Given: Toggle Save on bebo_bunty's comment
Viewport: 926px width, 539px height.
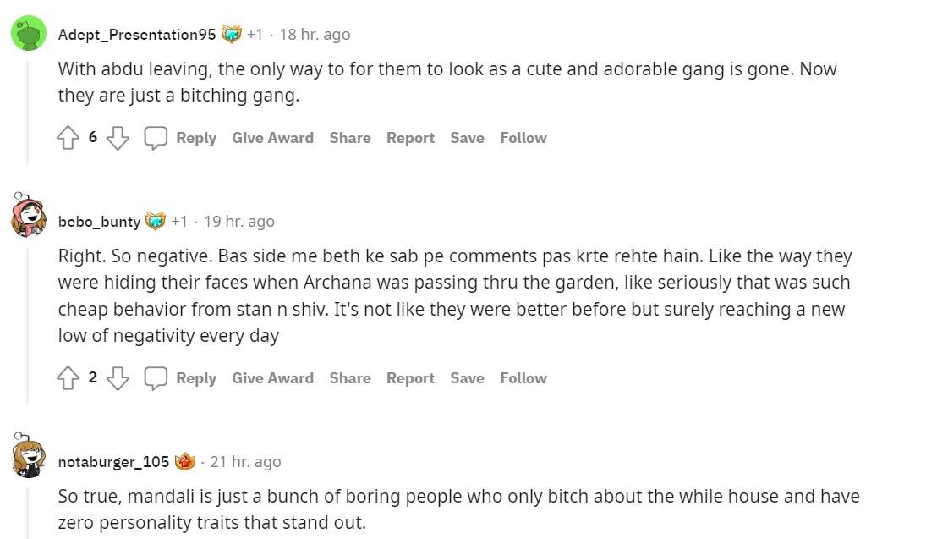Looking at the screenshot, I should point(467,378).
